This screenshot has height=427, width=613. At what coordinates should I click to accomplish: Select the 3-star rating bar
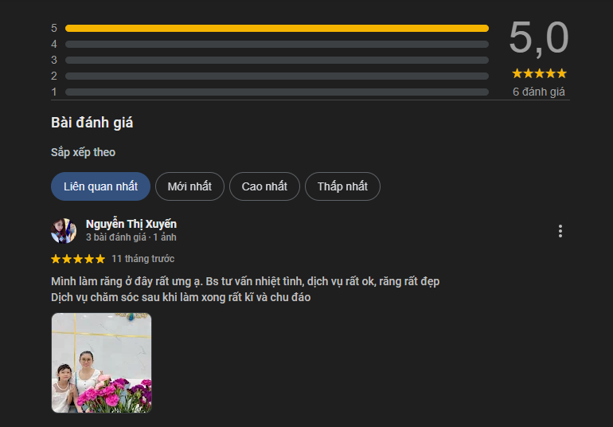276,60
